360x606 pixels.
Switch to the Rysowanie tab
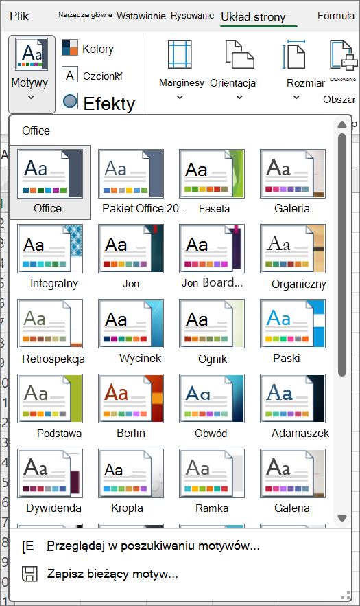(192, 15)
